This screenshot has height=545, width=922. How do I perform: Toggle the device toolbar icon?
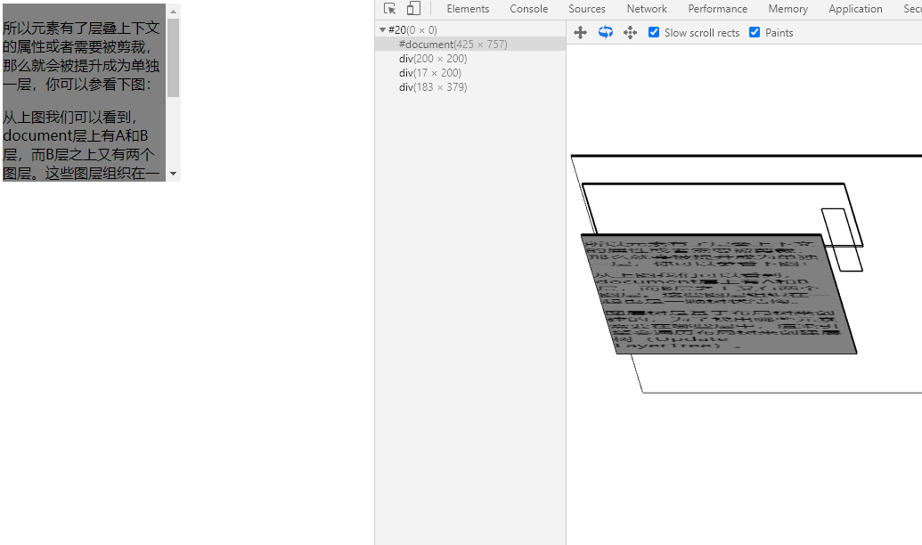pyautogui.click(x=413, y=9)
